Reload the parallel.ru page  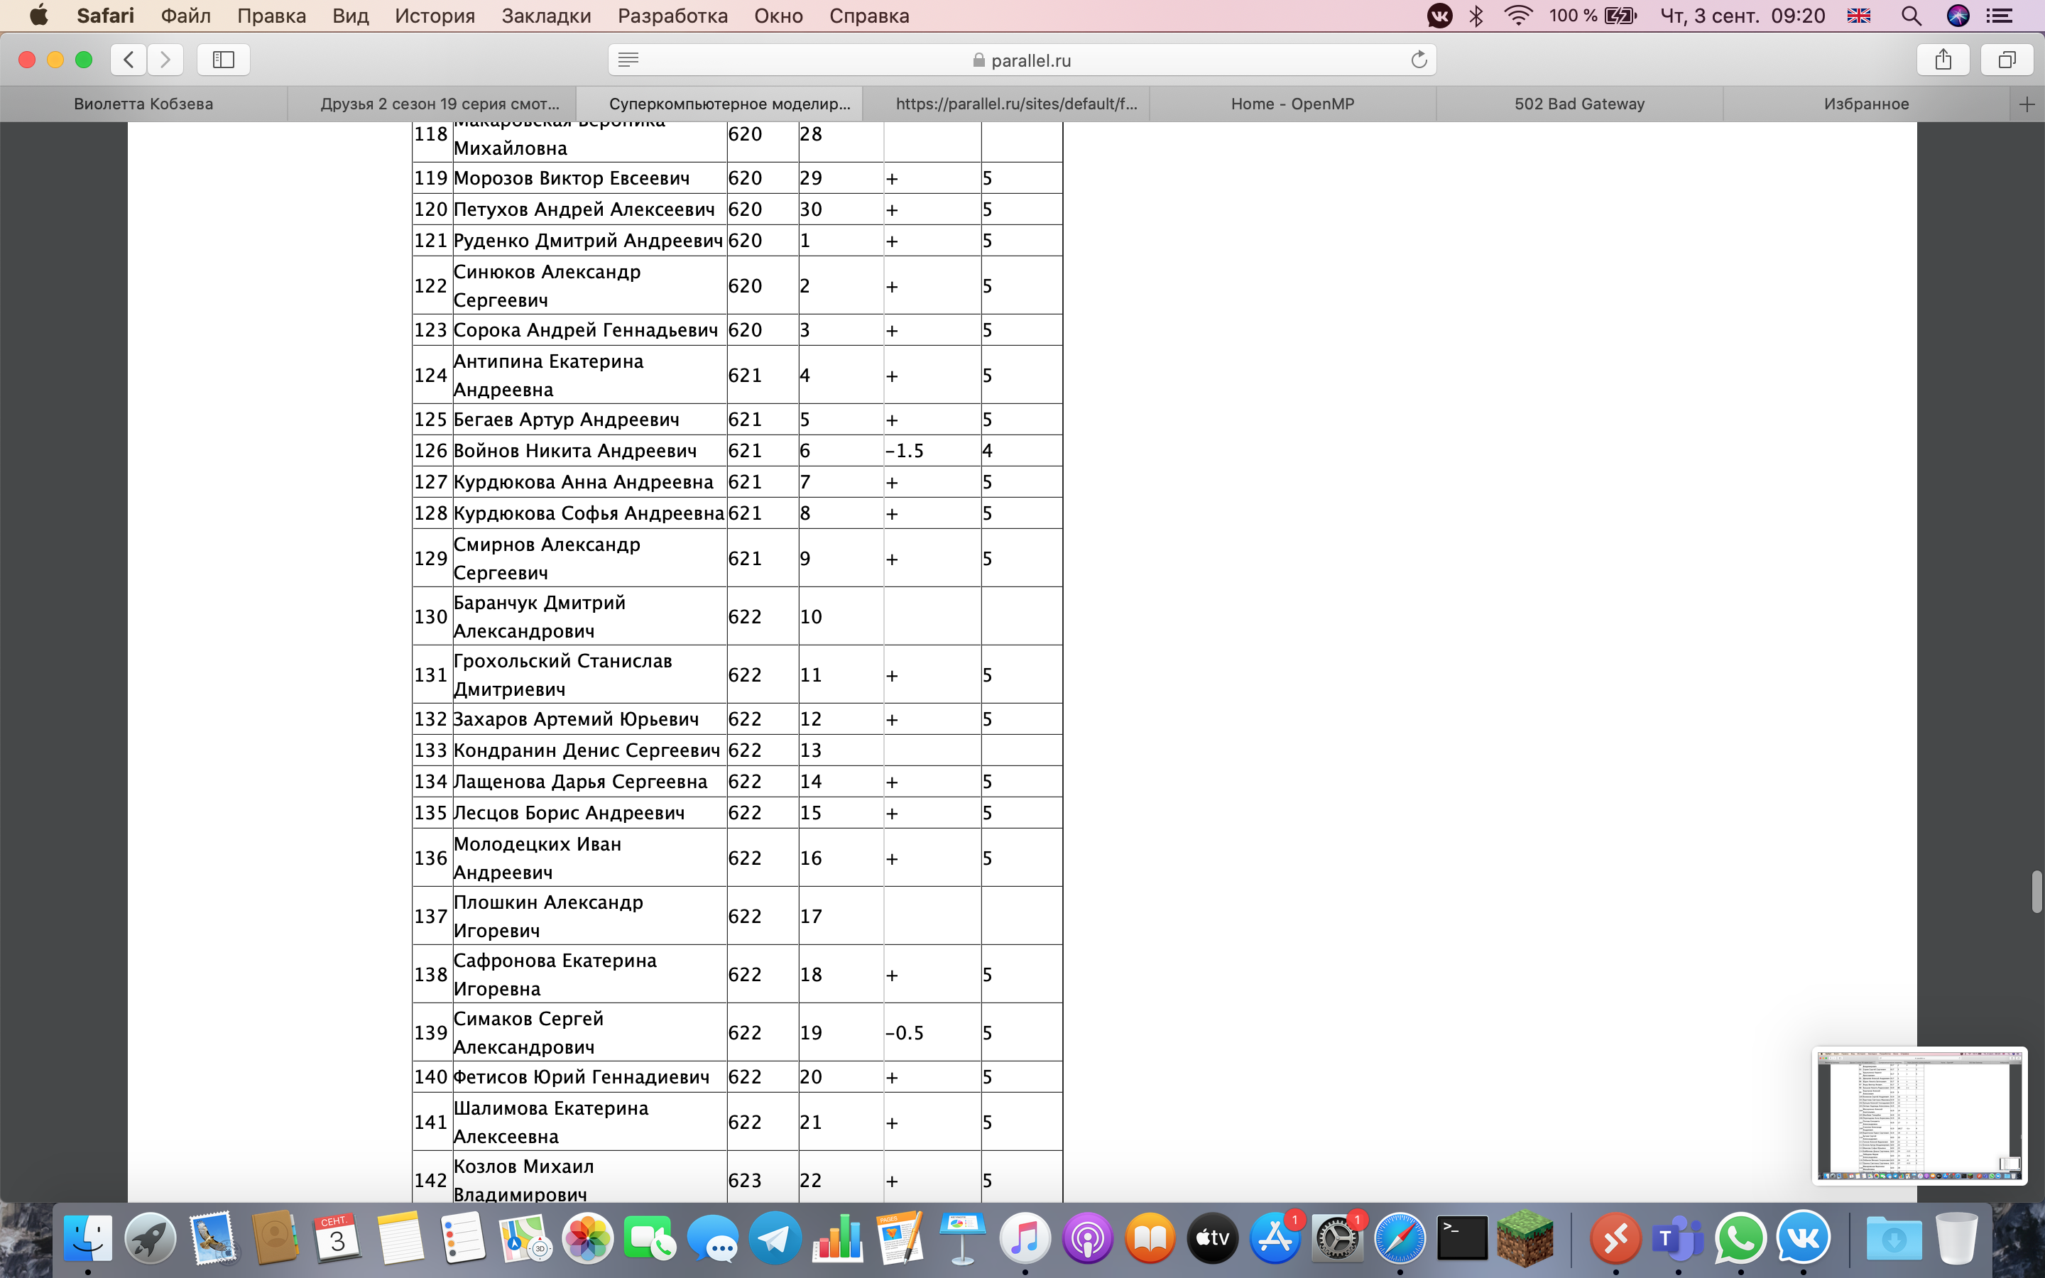pos(1419,59)
